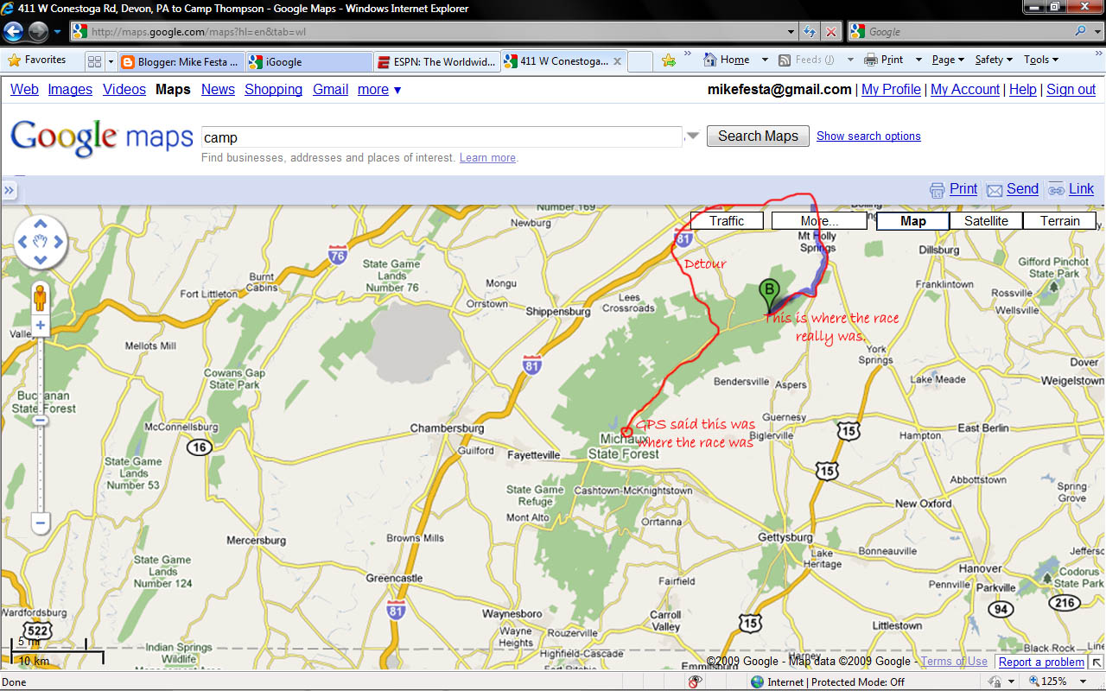Open the More... map layers menu
Viewport: 1106px width, 691px height.
819,221
